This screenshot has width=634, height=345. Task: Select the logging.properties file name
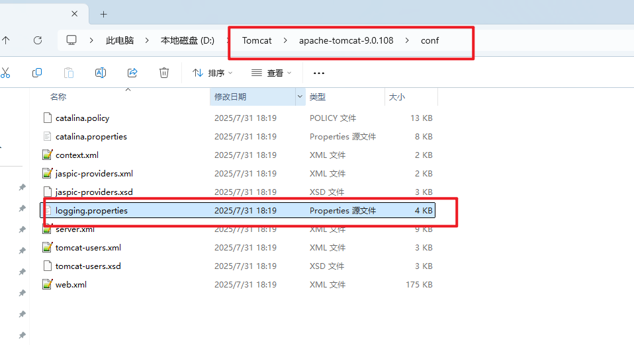(x=91, y=210)
